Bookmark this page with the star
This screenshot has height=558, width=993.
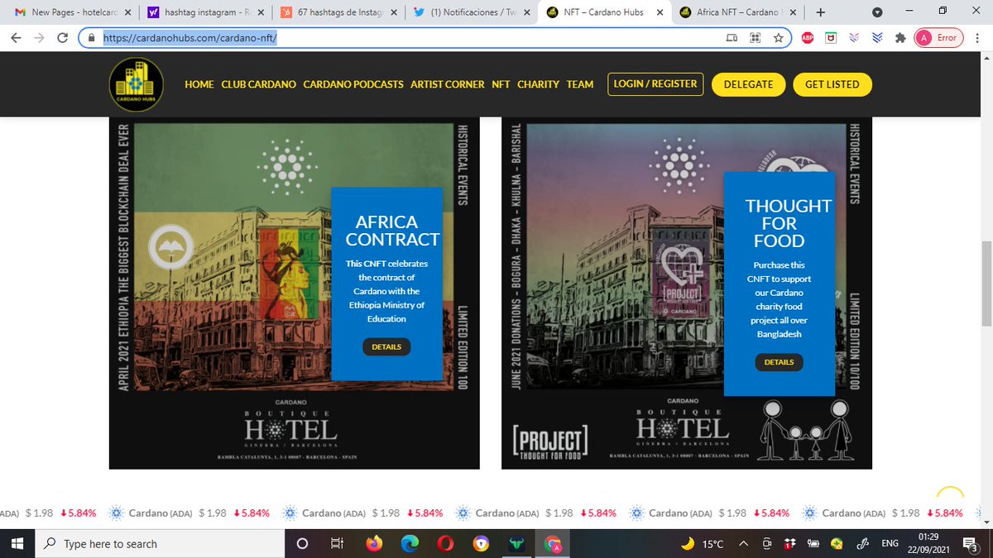click(778, 38)
